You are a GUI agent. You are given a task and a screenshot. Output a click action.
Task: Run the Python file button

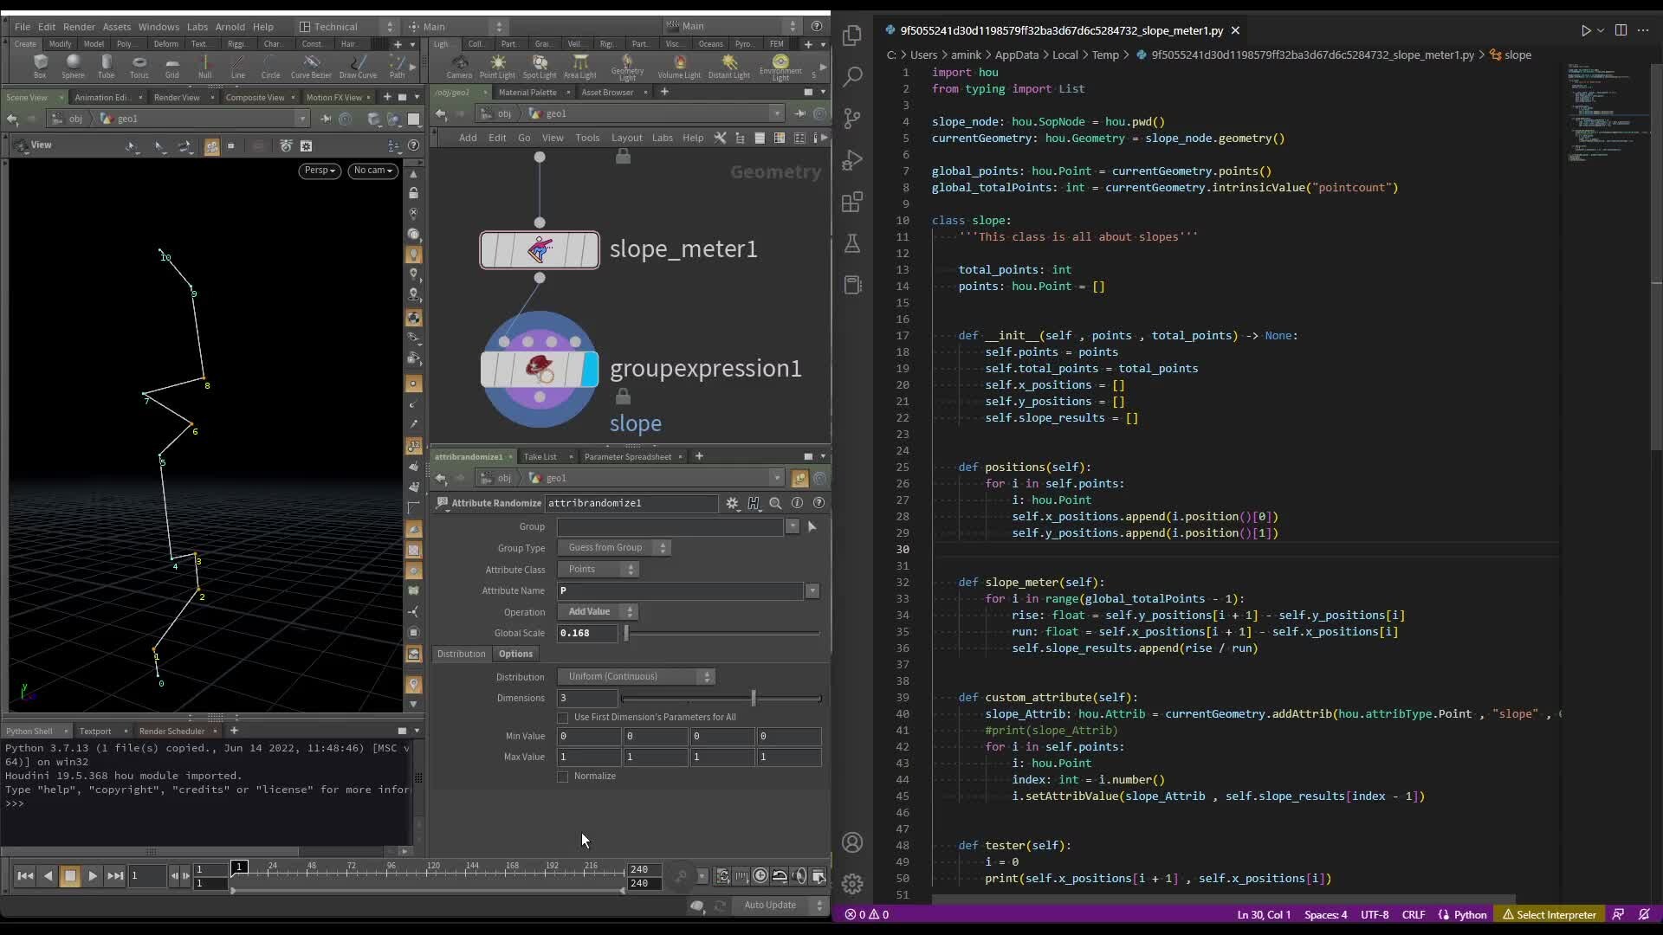tap(1585, 30)
